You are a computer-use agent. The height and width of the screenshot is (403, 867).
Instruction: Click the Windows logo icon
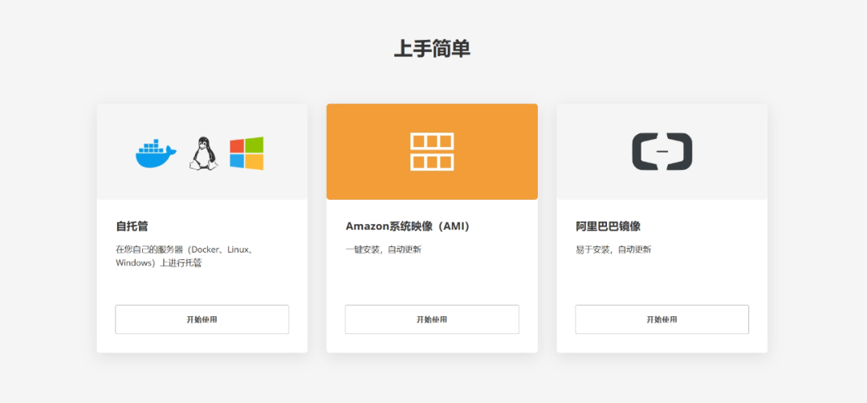246,153
